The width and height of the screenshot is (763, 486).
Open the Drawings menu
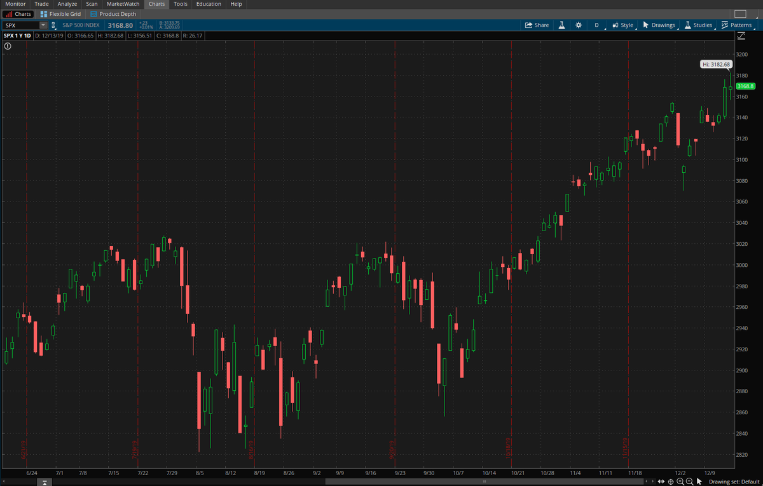pyautogui.click(x=659, y=25)
